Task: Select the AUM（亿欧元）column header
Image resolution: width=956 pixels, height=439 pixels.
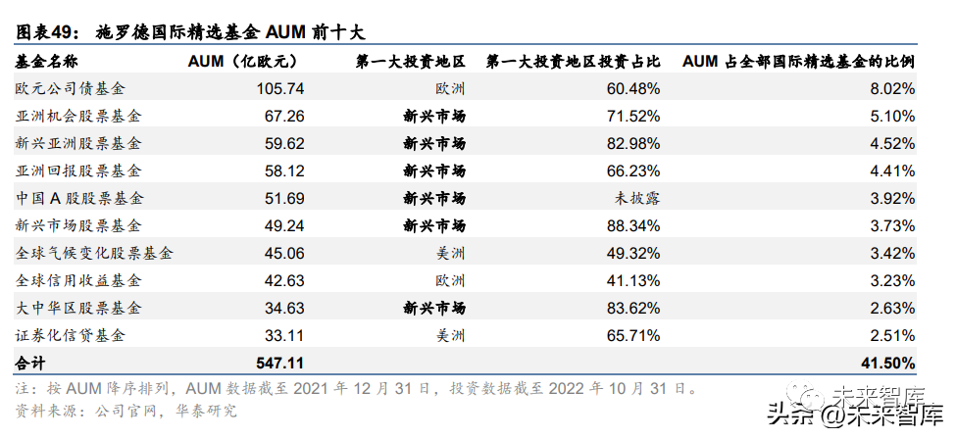Action: (245, 61)
